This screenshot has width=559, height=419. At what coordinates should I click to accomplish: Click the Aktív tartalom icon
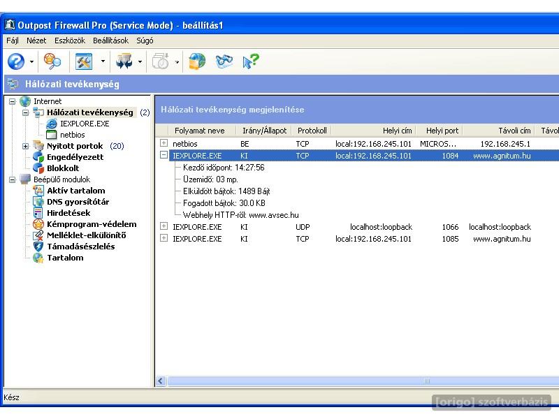point(38,190)
